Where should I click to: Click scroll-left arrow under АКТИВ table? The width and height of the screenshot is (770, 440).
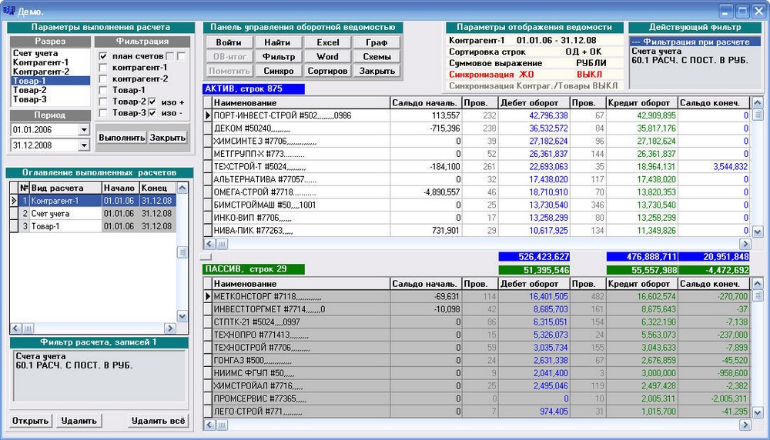pyautogui.click(x=209, y=244)
